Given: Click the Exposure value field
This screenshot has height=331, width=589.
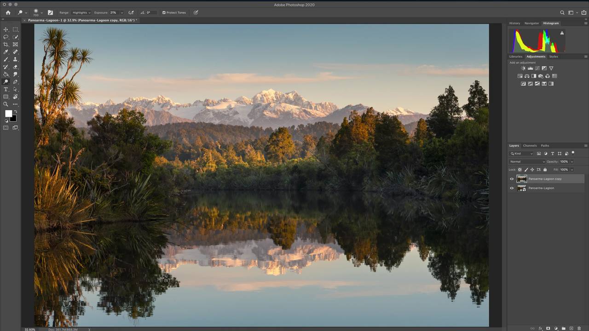Looking at the screenshot, I should click(x=113, y=13).
